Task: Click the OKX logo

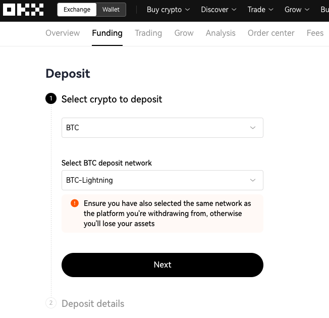Action: [x=23, y=10]
